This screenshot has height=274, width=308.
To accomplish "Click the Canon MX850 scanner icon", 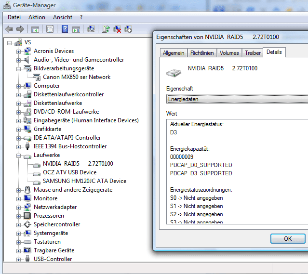I will click(x=37, y=77).
